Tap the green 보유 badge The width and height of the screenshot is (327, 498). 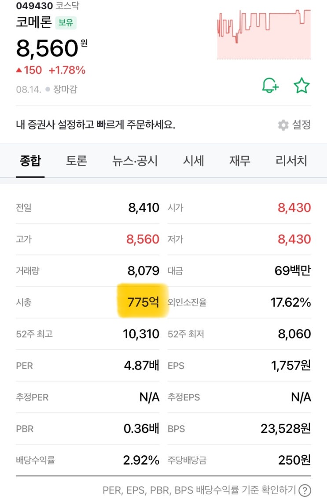click(x=66, y=22)
